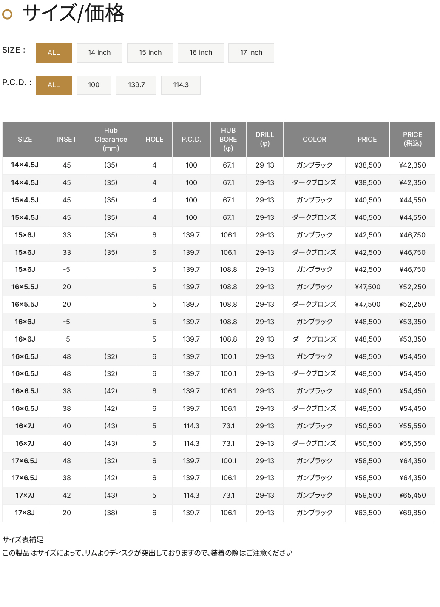The width and height of the screenshot is (440, 607).
Task: Click the 17×8J size cell
Action: click(x=25, y=513)
